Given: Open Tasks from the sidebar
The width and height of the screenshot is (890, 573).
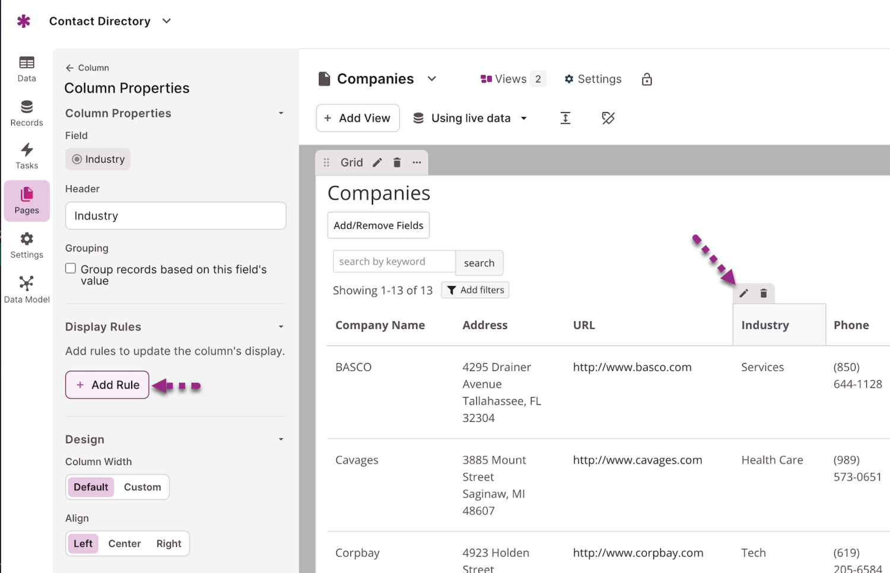Looking at the screenshot, I should 27,157.
